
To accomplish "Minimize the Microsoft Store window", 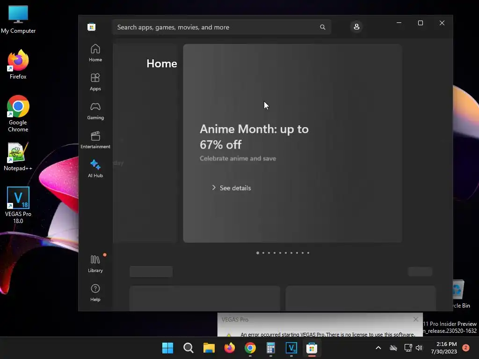I will 399,23.
